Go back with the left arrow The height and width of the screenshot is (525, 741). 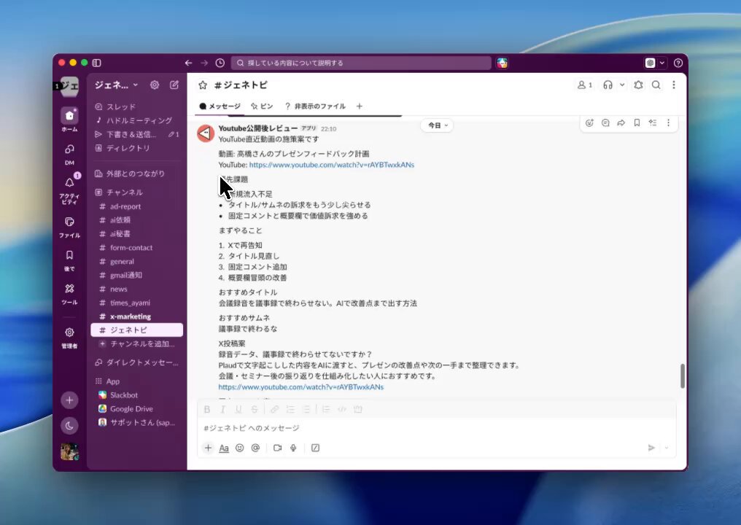click(189, 63)
